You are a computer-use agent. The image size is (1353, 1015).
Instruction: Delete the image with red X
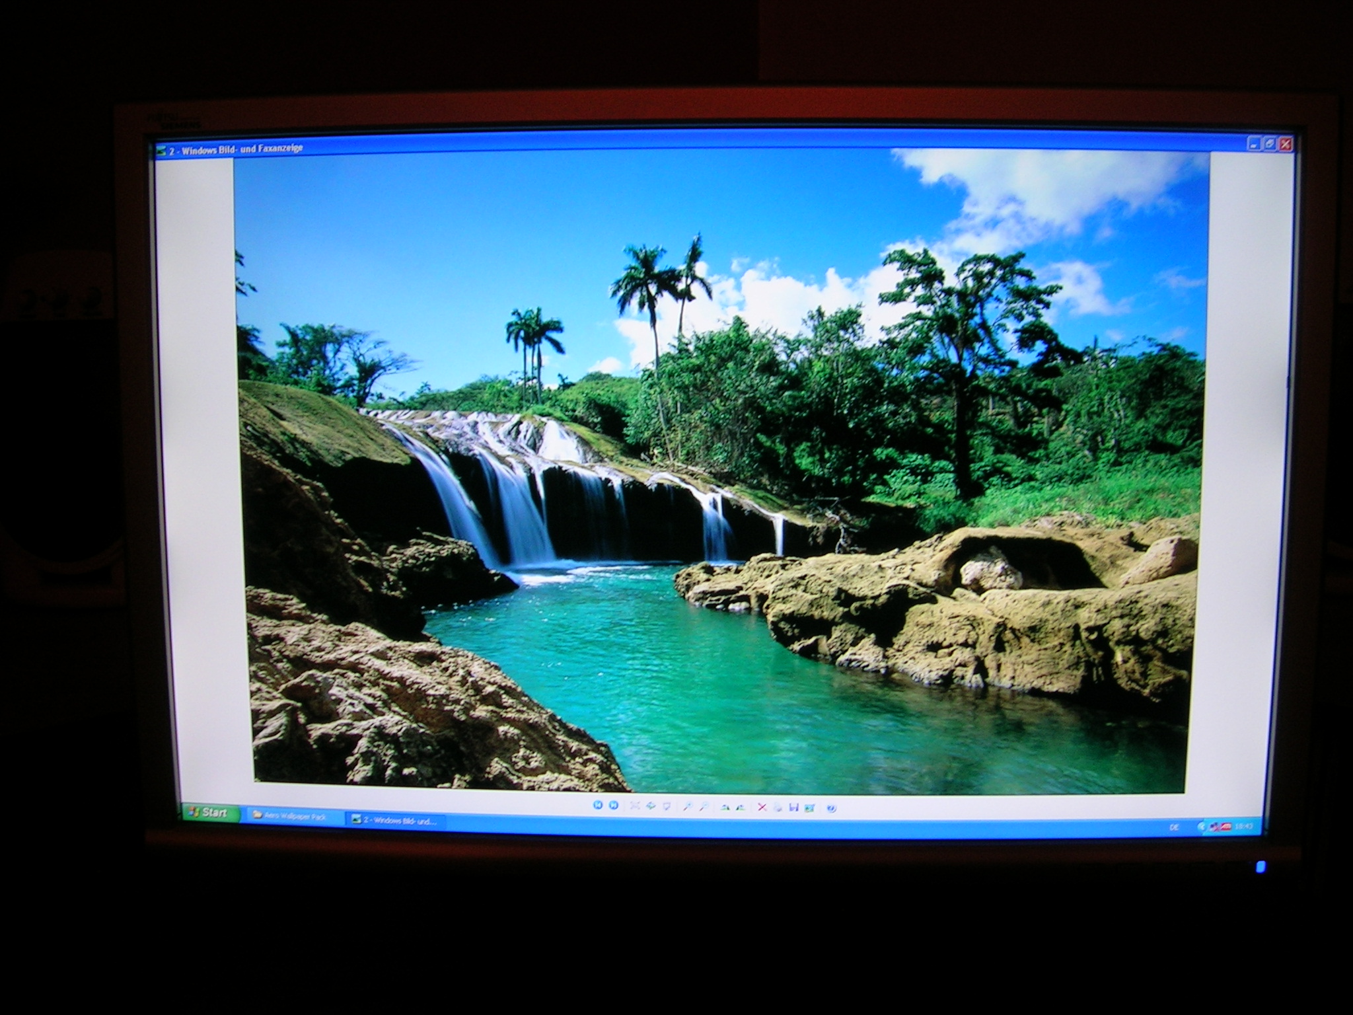762,807
